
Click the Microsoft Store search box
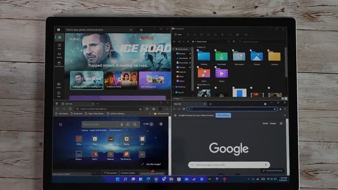click(x=99, y=30)
